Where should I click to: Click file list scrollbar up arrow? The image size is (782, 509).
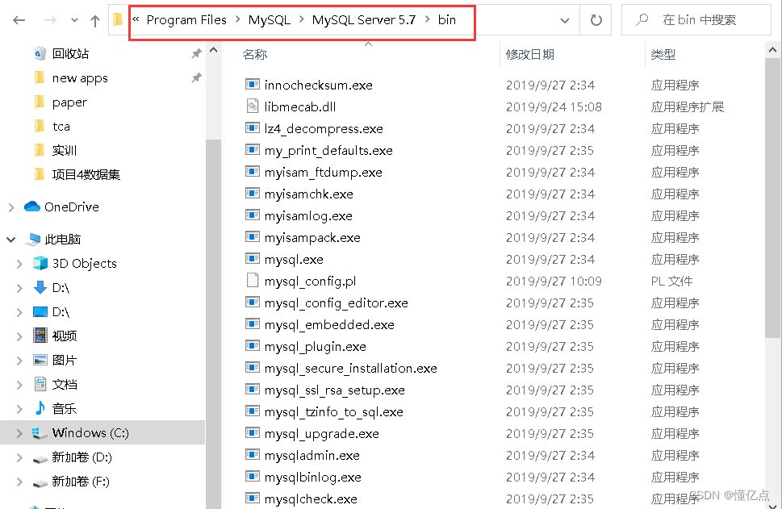772,50
